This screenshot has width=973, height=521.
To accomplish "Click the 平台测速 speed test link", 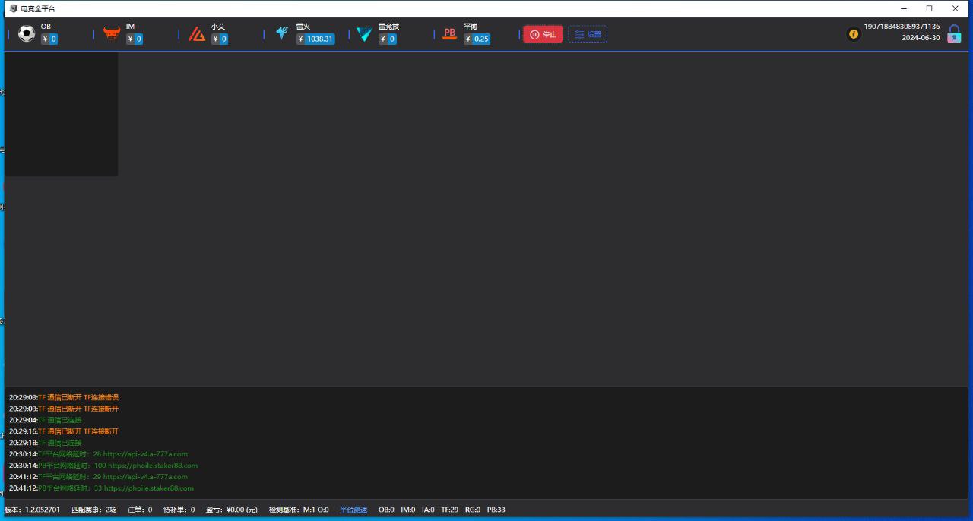I will pos(353,510).
